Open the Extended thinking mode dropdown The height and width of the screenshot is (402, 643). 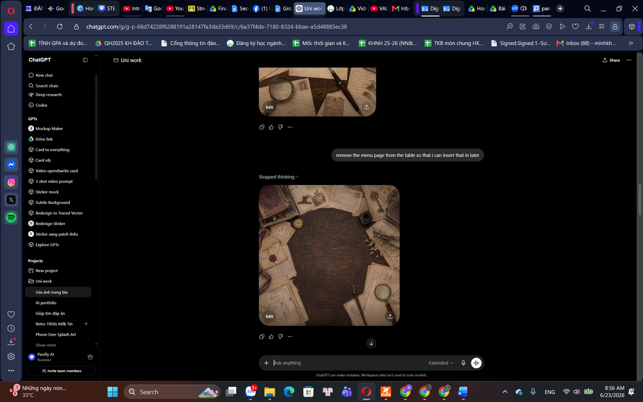click(x=441, y=363)
